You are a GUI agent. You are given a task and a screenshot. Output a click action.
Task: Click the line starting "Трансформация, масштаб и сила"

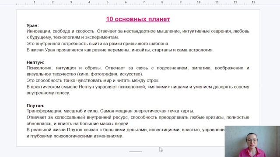click(110, 111)
